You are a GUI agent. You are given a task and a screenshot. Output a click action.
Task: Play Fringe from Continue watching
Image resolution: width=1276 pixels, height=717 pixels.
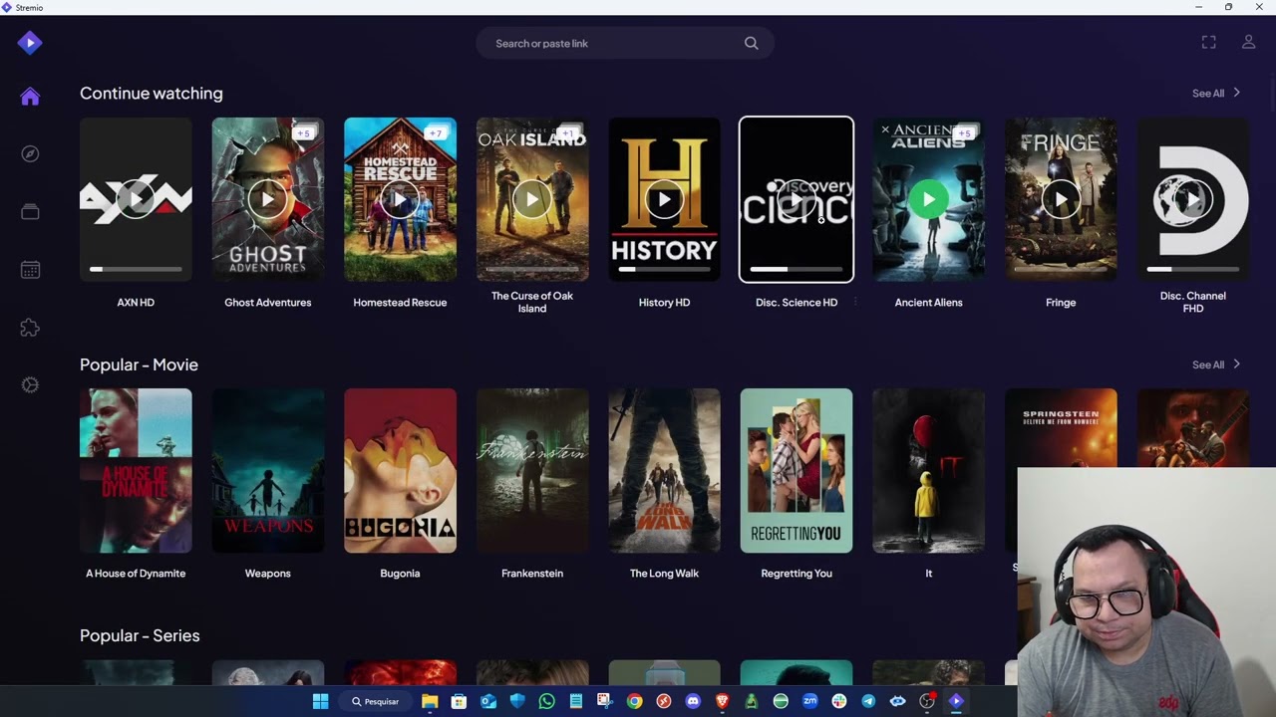1061,199
